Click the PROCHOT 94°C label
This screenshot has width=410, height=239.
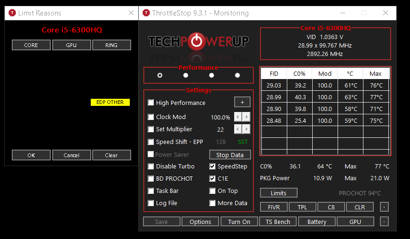pyautogui.click(x=360, y=193)
